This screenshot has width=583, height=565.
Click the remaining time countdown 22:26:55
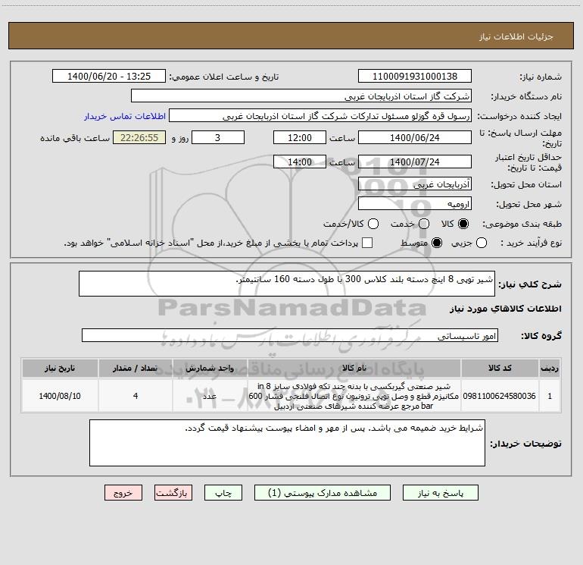pyautogui.click(x=139, y=137)
